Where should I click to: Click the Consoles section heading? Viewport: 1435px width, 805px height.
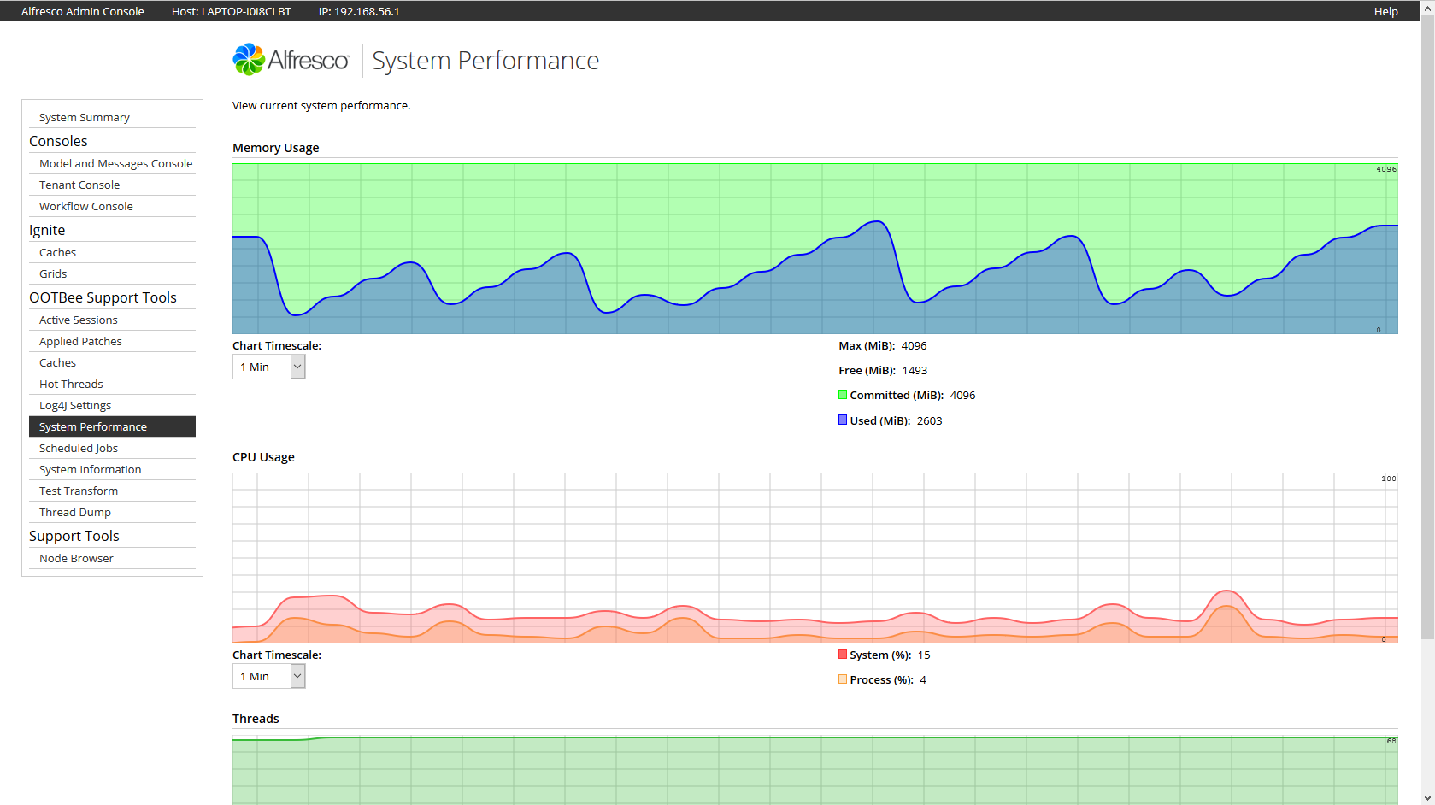58,141
